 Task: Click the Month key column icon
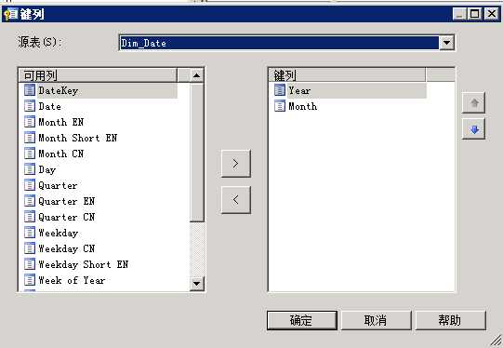click(x=280, y=106)
